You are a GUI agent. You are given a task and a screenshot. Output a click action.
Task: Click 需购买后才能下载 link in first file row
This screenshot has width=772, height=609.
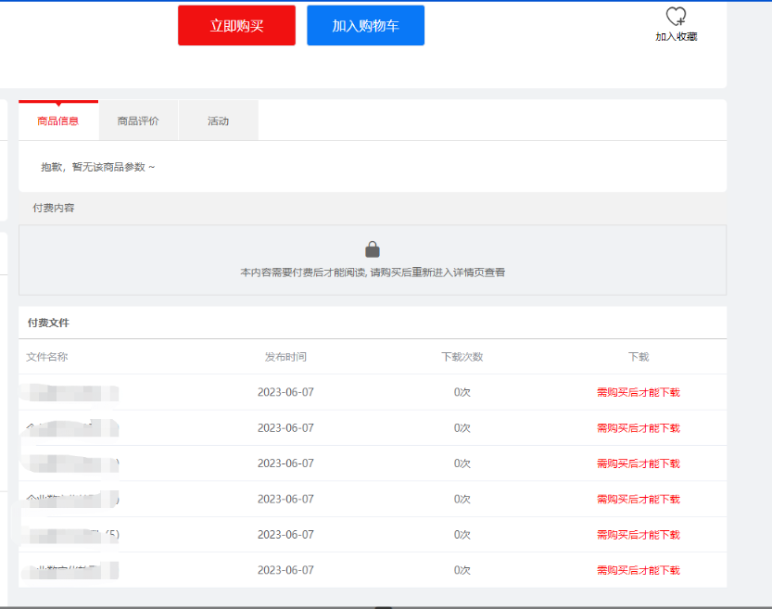[638, 392]
